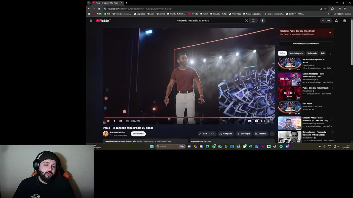Open the Pablo Oficial channel avatar
Screen dimensions: 353x198
click(x=106, y=134)
